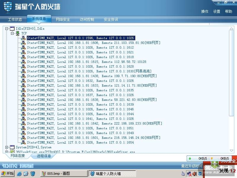Click the TCP network protocol icon
Screen dimensions: 237x178
click(x=18, y=33)
